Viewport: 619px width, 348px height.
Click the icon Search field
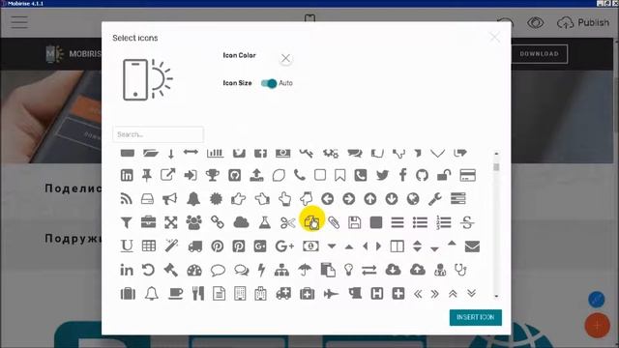pyautogui.click(x=159, y=134)
